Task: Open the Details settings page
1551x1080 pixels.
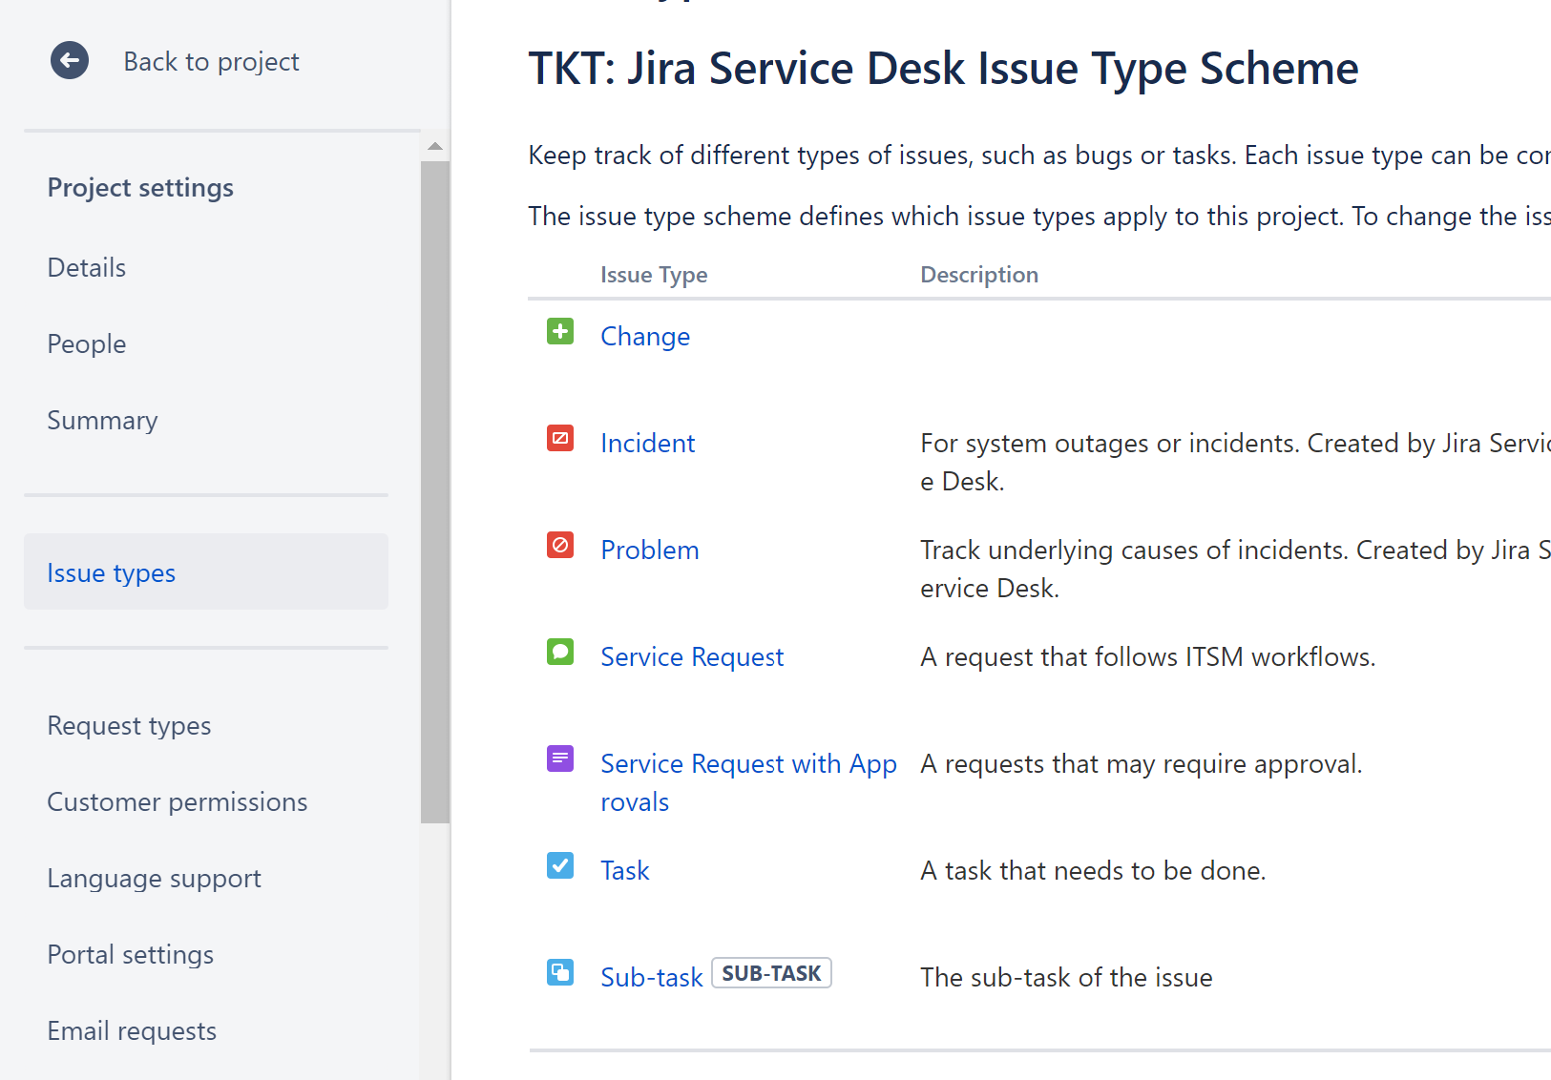Action: (x=87, y=268)
